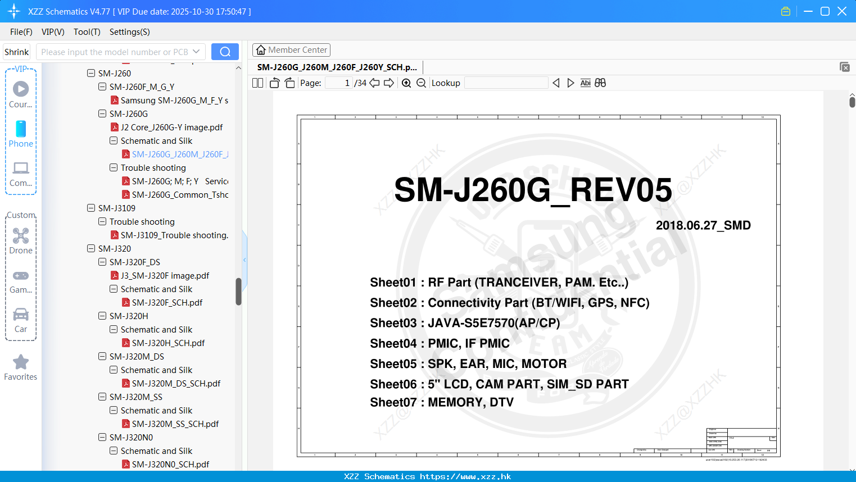The height and width of the screenshot is (482, 856).
Task: Open Favorites
Action: click(21, 368)
